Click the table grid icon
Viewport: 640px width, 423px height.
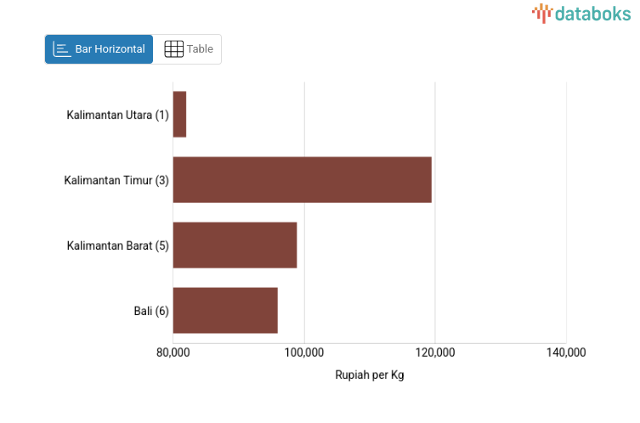point(173,49)
